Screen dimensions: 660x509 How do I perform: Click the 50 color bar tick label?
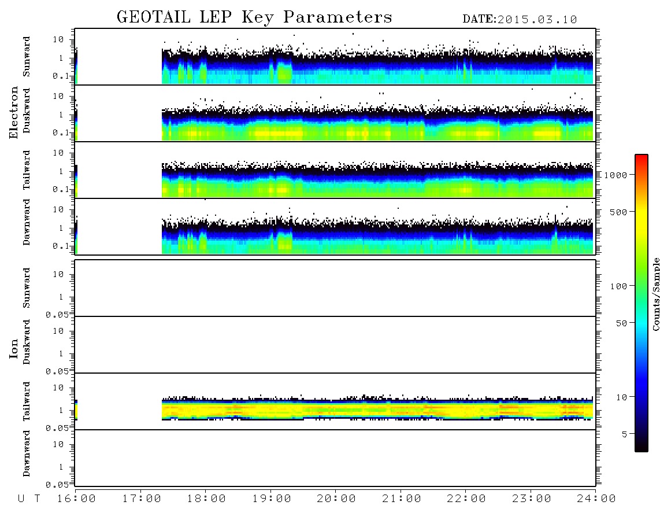621,323
